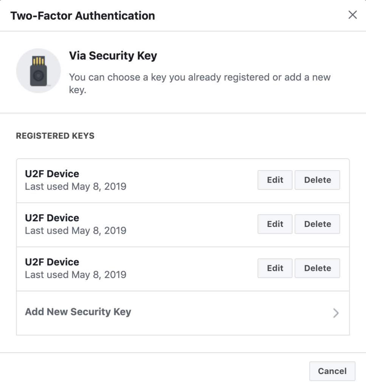Click the REGISTERED KEYS section label

(55, 136)
